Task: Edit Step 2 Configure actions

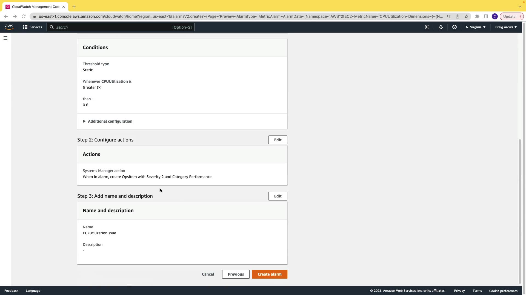Action: tap(278, 140)
